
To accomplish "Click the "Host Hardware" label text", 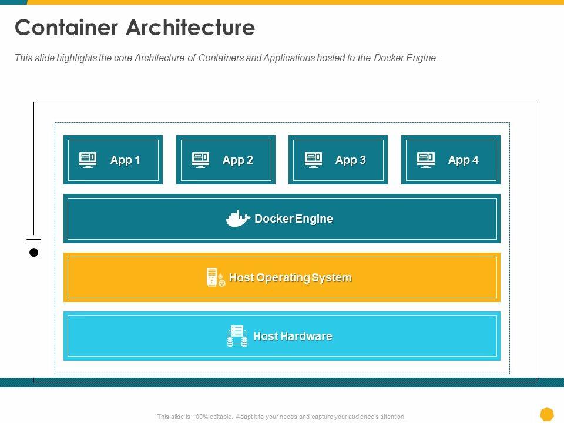I will (293, 336).
